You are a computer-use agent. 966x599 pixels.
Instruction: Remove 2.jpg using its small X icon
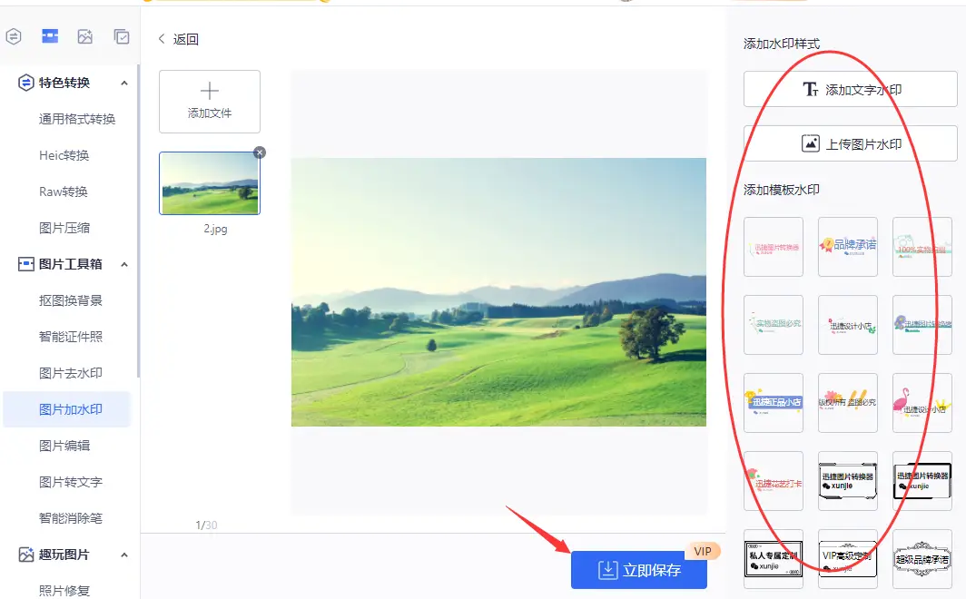260,152
